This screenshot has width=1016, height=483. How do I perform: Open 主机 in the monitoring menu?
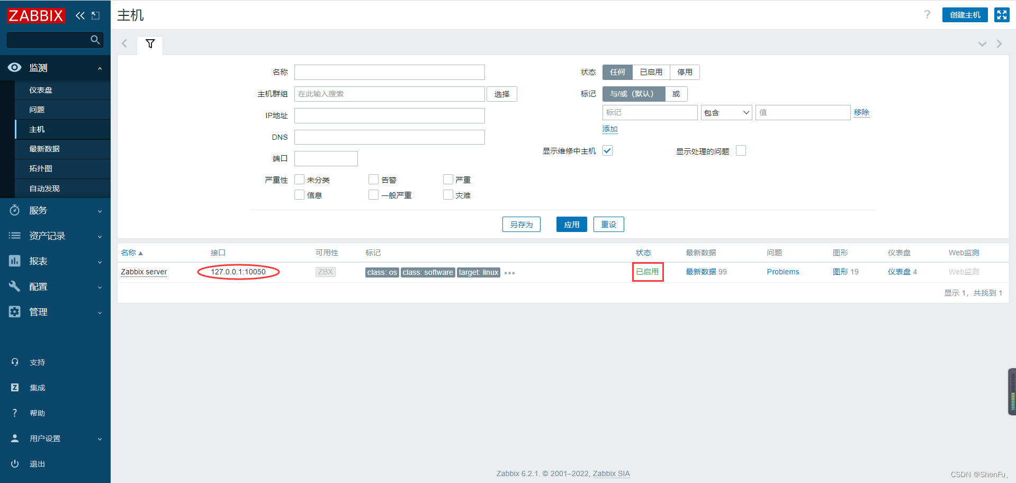(x=37, y=129)
